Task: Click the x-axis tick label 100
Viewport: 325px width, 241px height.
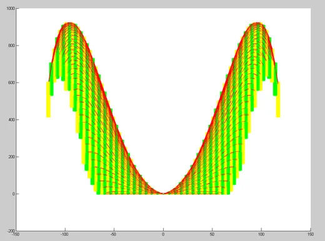Action: 261,234
